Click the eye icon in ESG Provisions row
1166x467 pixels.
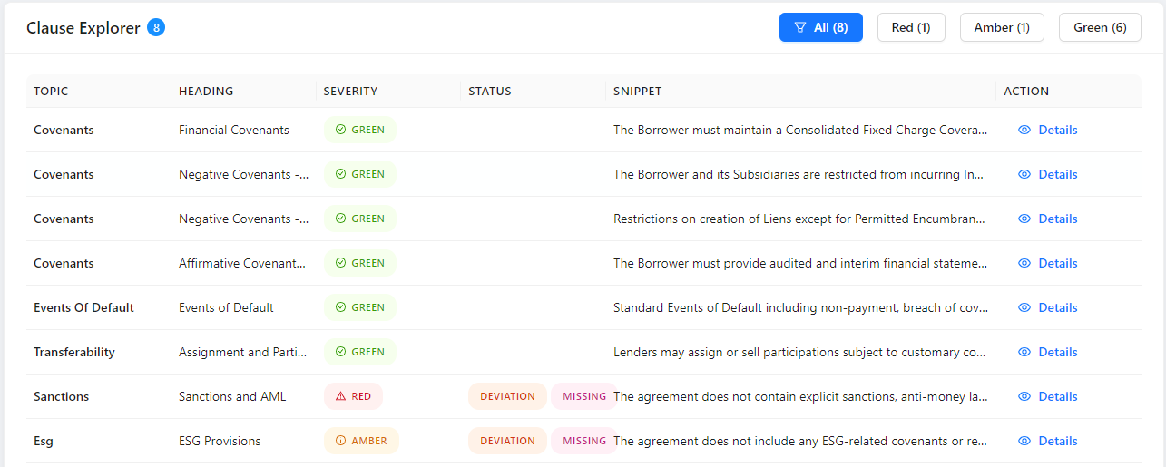tap(1024, 441)
